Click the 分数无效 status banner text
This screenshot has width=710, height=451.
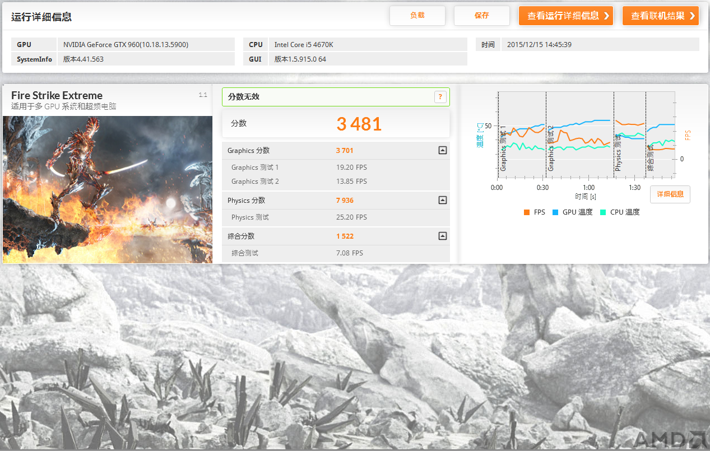coord(244,97)
